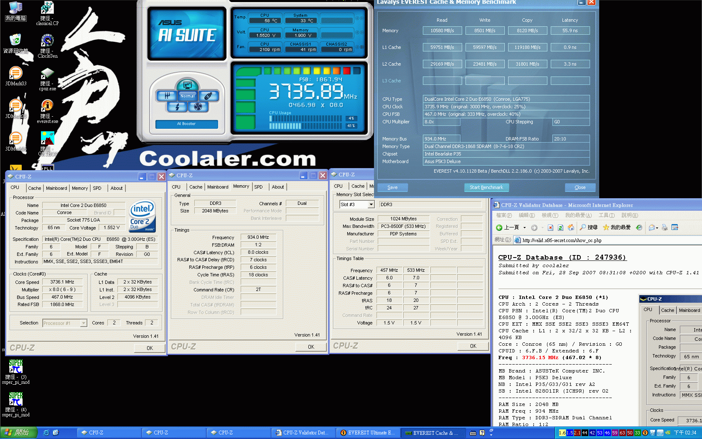
Task: Click fan row right arrow in AI Suite
Action: tap(362, 47)
